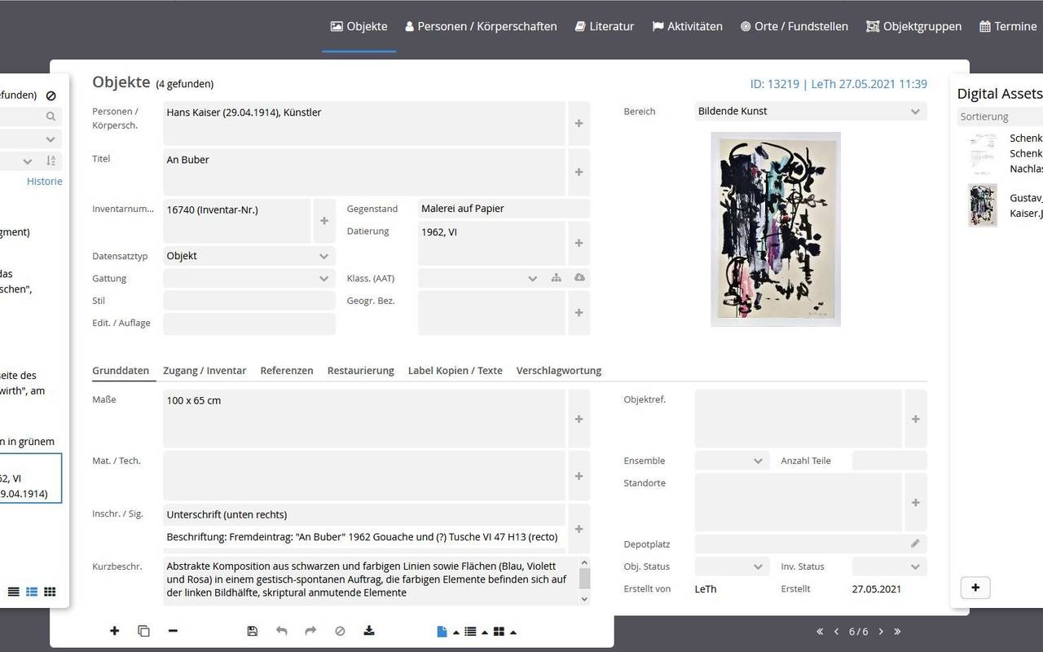The image size is (1043, 652).
Task: Switch to the Zugang / Inventar tab
Action: point(205,371)
